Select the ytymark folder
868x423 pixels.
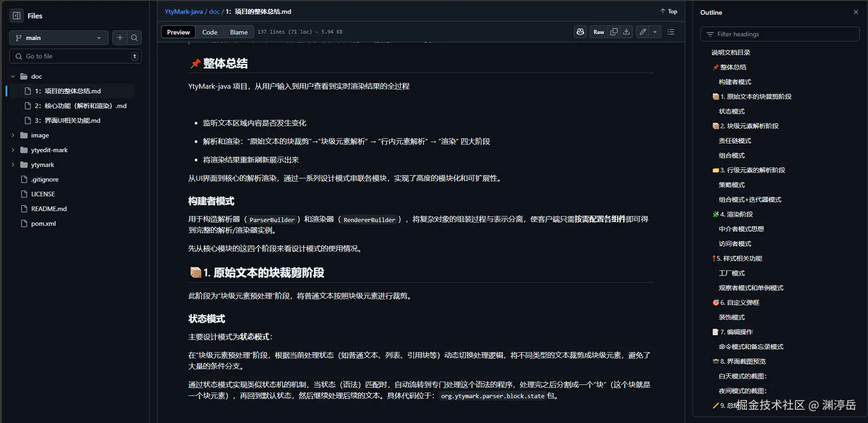click(x=42, y=165)
